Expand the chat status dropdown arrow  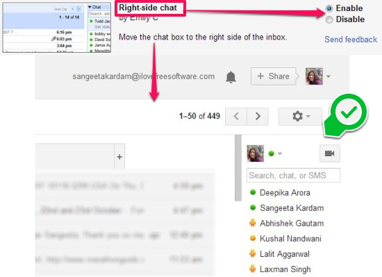pyautogui.click(x=280, y=153)
